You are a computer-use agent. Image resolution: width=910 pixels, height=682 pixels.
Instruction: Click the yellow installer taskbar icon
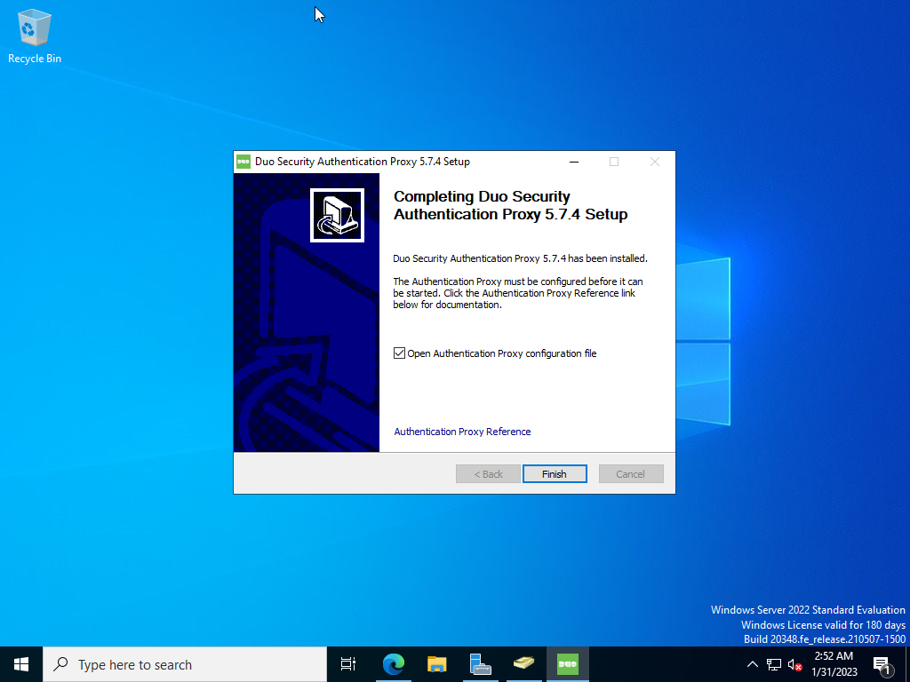coord(523,664)
